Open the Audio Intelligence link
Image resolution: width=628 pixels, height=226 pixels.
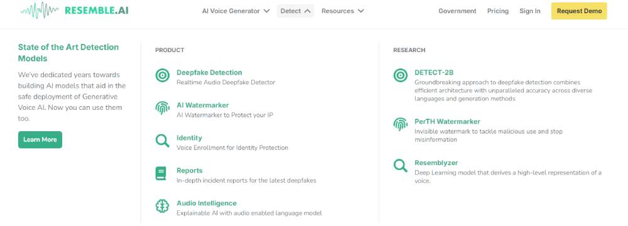tap(207, 203)
